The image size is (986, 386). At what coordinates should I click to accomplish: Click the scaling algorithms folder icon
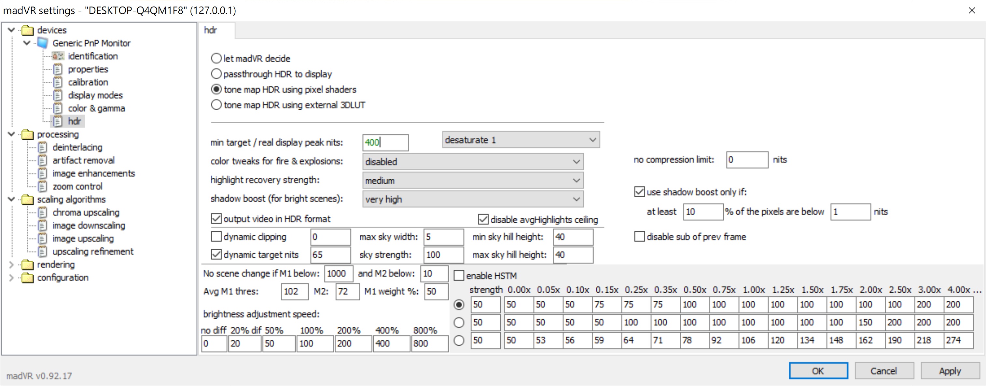tap(28, 199)
